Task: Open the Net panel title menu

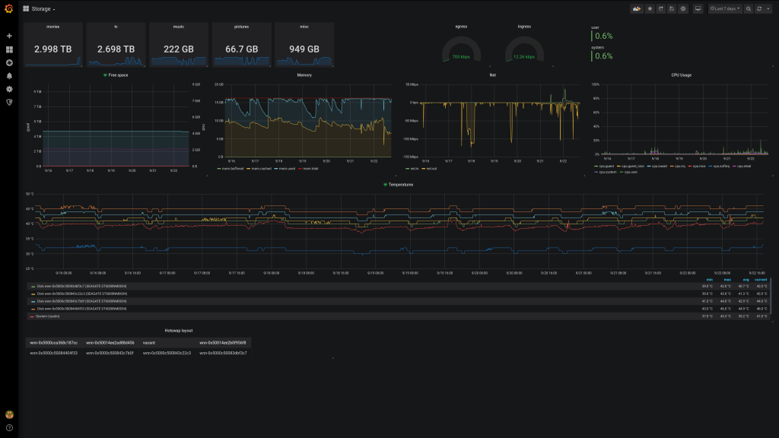Action: [492, 75]
